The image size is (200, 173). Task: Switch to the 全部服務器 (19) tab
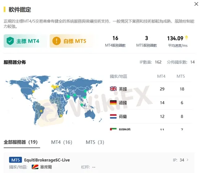(x=21, y=142)
